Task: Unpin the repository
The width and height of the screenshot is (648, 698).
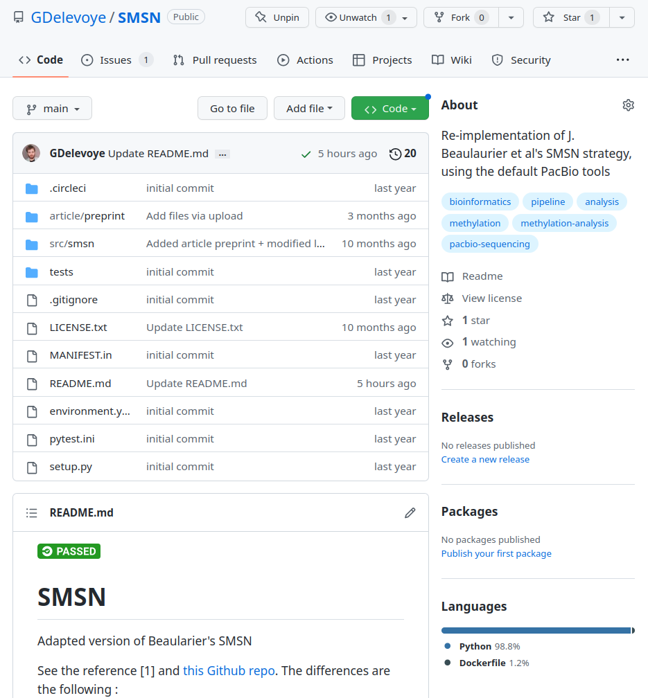Action: (x=277, y=17)
